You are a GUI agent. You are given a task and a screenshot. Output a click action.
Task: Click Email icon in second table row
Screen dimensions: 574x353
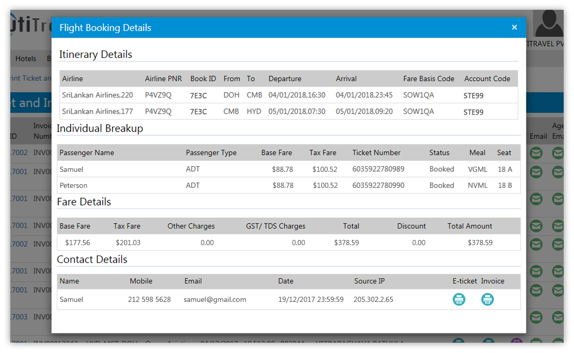pyautogui.click(x=536, y=172)
